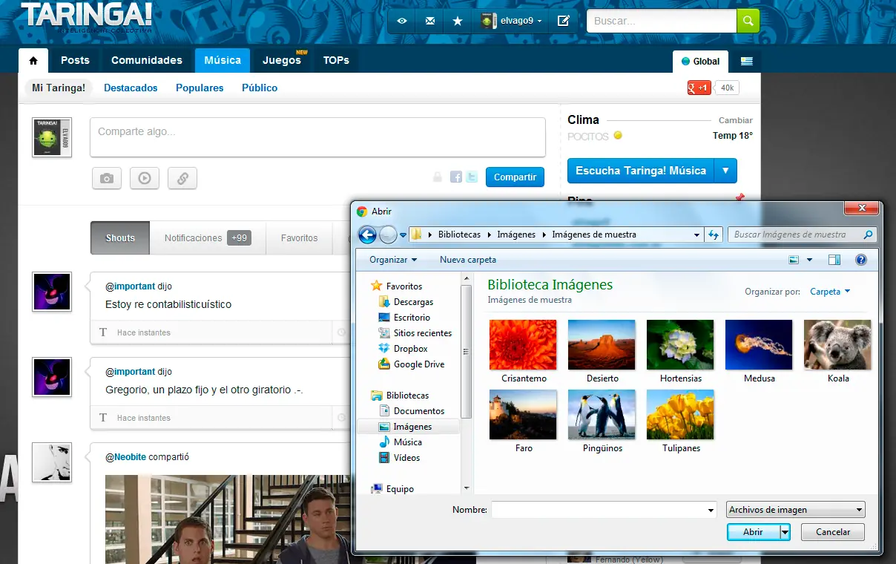Open the Archivos de imagen filter dropdown
Image resolution: width=896 pixels, height=564 pixels.
(x=796, y=510)
